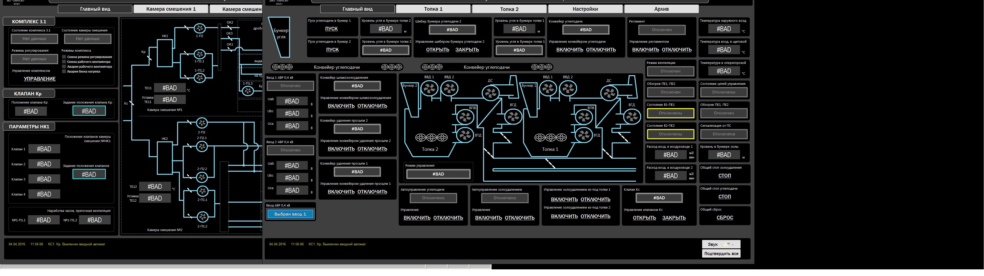
Task: Switch to the Камера смешения 1 tab
Action: [x=171, y=9]
